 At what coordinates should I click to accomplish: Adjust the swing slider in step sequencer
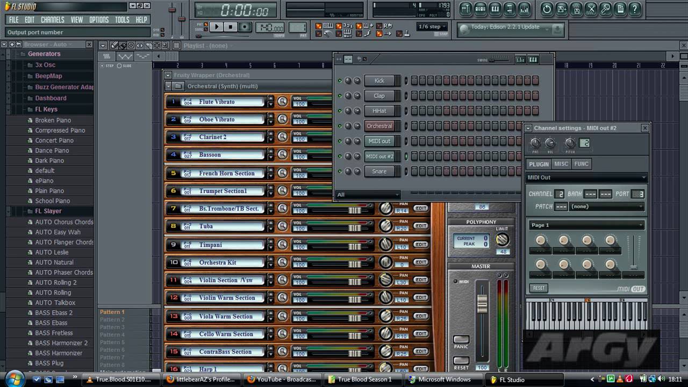(x=499, y=60)
